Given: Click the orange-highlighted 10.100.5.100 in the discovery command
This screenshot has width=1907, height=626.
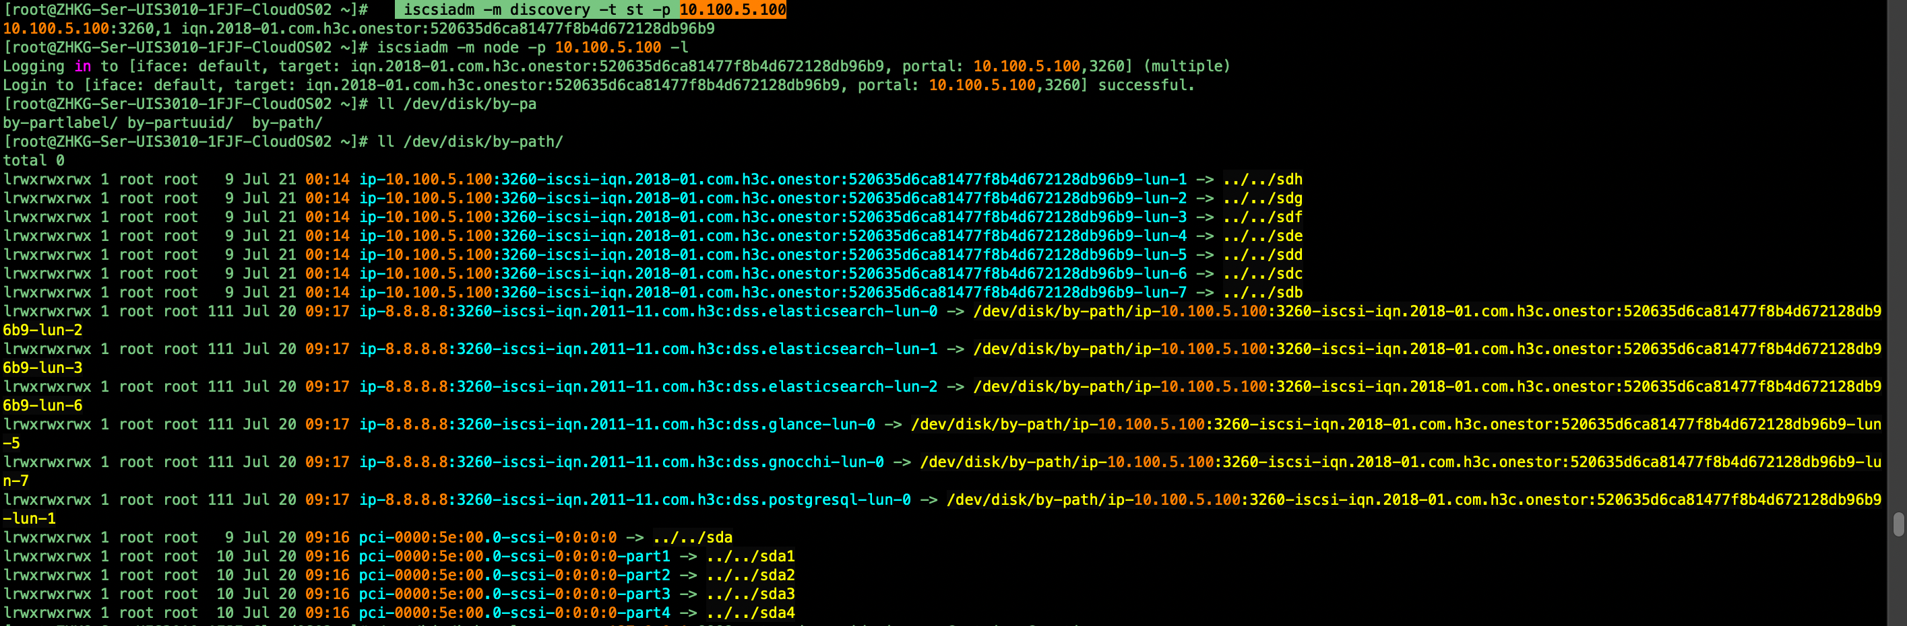Looking at the screenshot, I should [x=733, y=9].
